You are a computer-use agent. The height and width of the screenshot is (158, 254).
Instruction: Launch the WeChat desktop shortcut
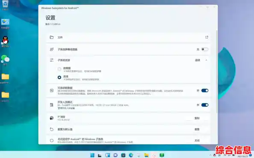(5, 60)
